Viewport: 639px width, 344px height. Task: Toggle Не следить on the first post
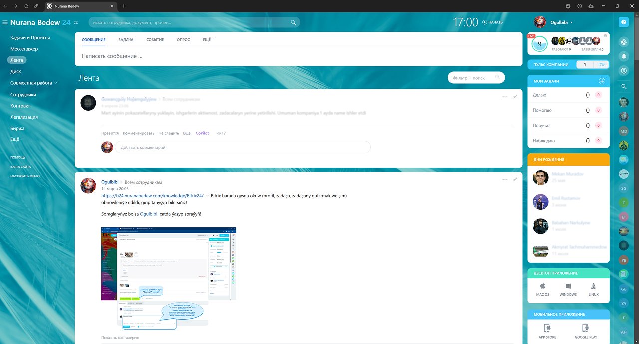coord(168,133)
